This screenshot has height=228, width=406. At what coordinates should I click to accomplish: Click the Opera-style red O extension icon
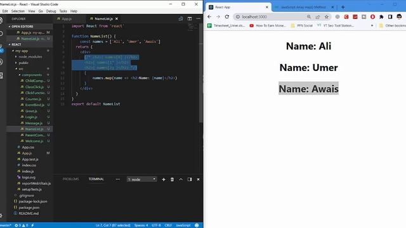(372, 17)
